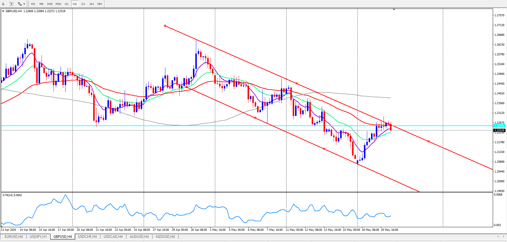Click the current price label 1.22319
Viewport: 507px width, 242px height.
(x=499, y=130)
